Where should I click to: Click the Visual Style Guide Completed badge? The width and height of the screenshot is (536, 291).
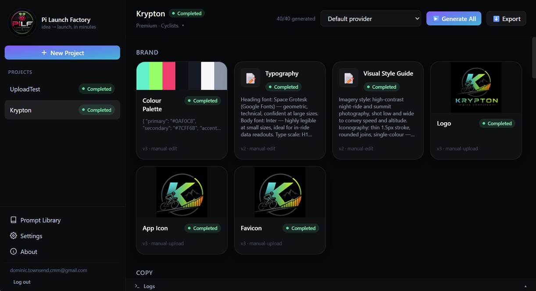382,87
